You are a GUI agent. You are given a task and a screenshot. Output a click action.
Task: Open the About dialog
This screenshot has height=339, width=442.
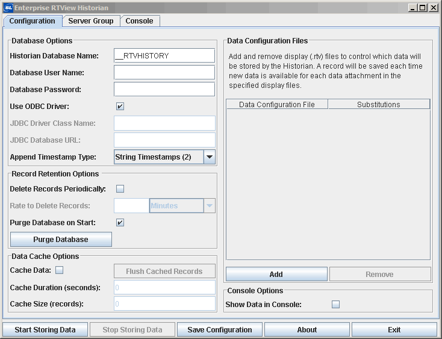tap(307, 330)
